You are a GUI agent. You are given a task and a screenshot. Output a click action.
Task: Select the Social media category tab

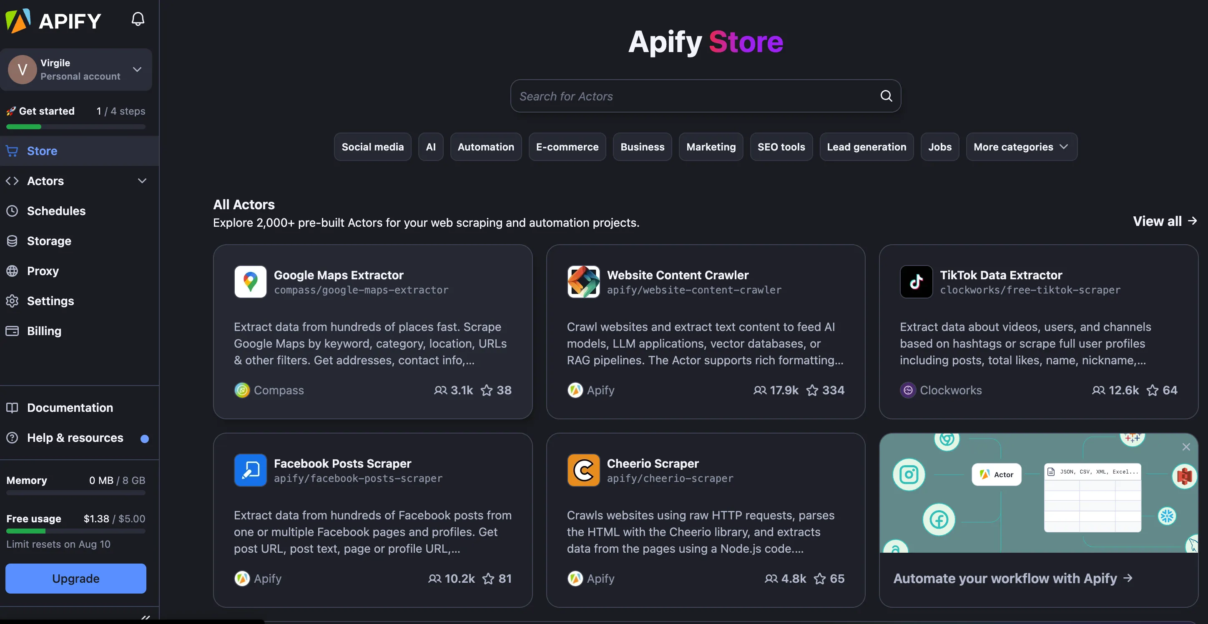pos(372,147)
